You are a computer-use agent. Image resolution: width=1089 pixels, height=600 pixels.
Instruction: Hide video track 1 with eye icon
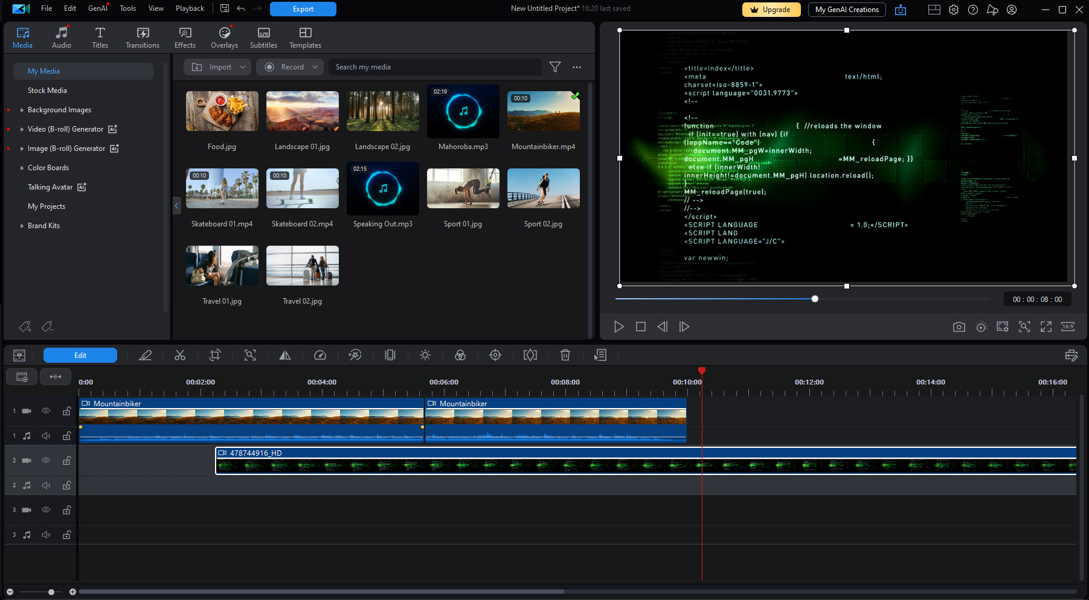point(46,410)
